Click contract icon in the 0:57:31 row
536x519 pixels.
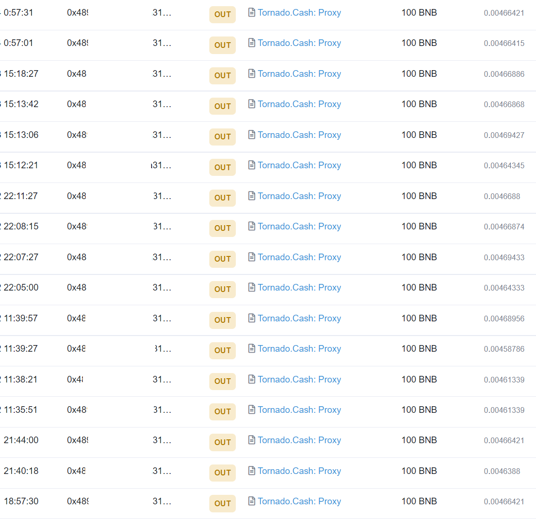point(252,12)
